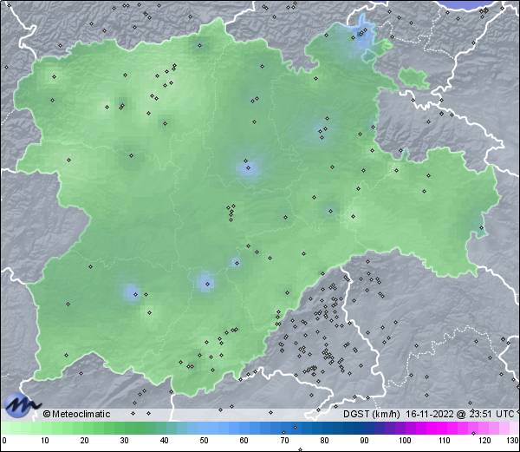The image size is (520, 452).
Task: Pick the magenta segment of the color scale
Action: pos(441,428)
